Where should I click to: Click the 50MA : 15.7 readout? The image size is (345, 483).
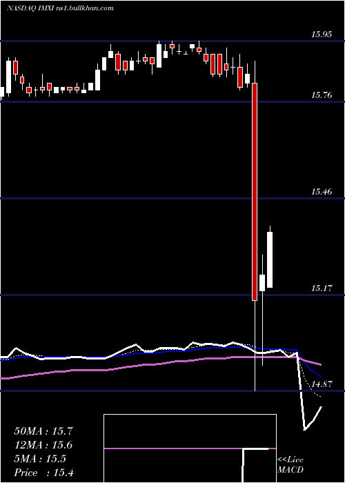click(x=43, y=431)
